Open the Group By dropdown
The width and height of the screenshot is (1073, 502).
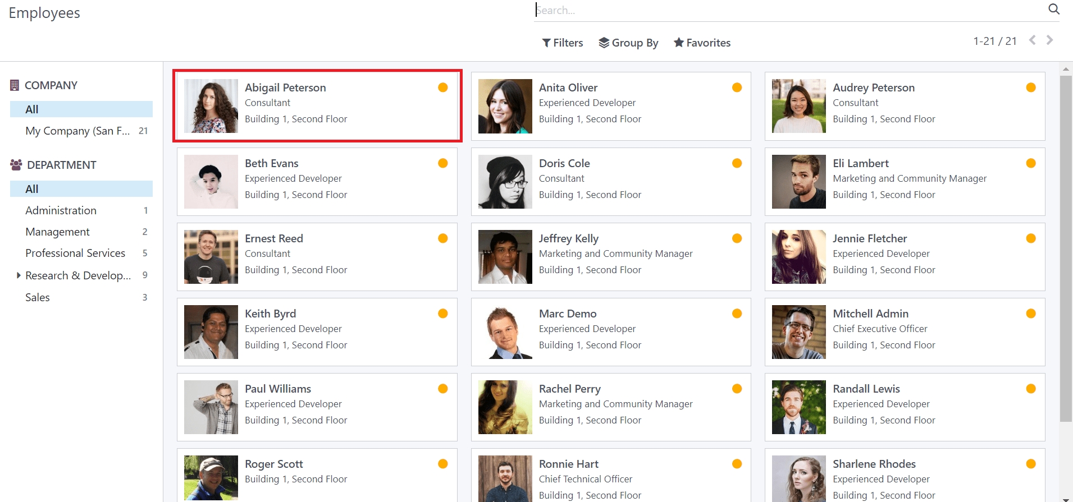click(x=628, y=43)
